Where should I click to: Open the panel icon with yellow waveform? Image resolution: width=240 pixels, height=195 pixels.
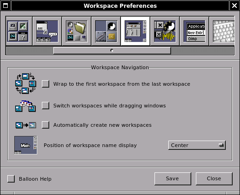tap(165, 31)
